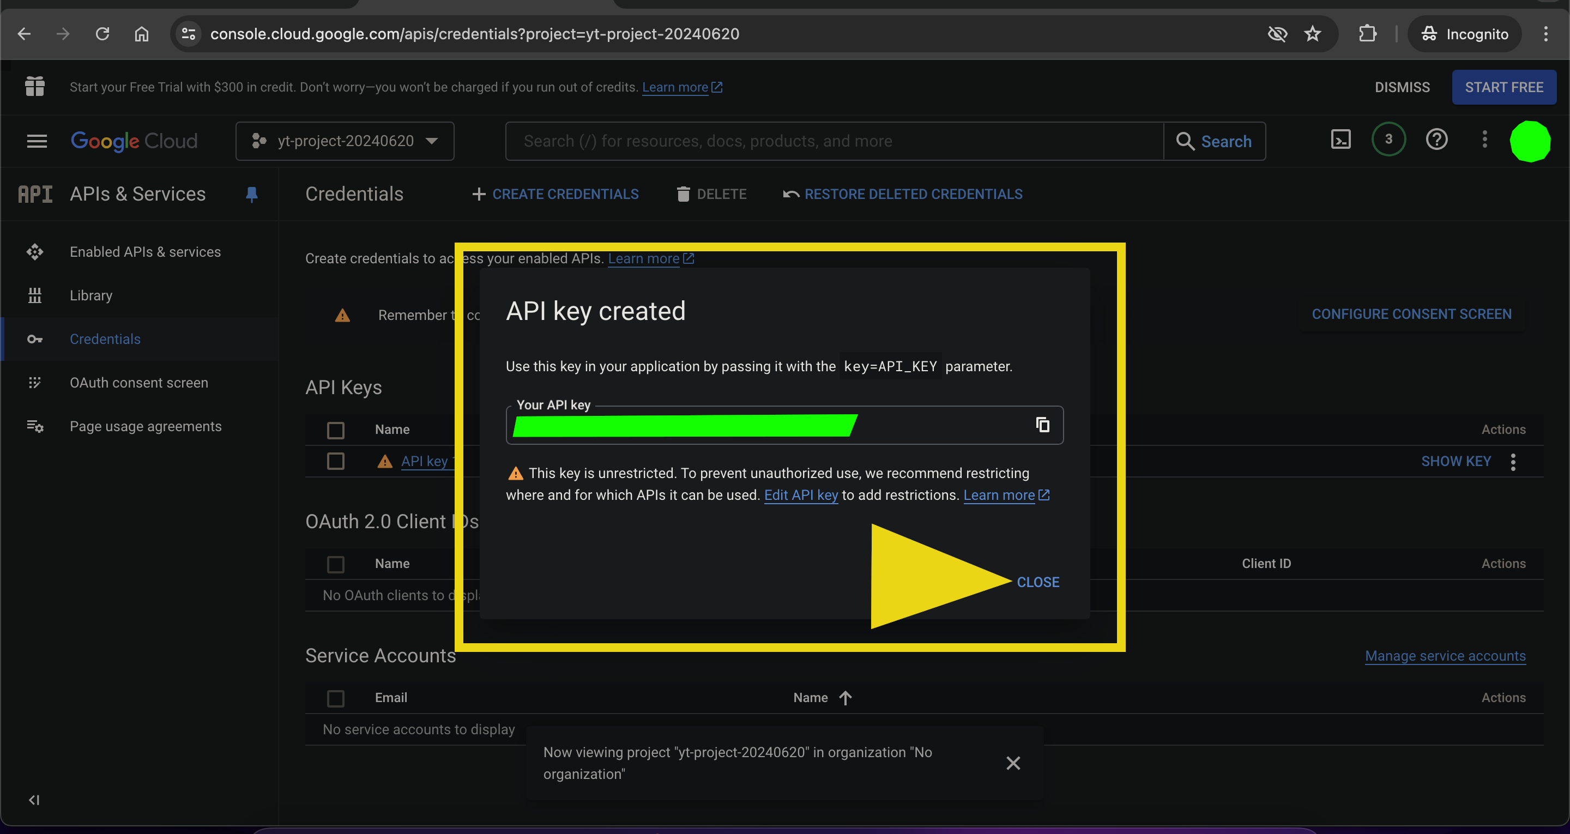The height and width of the screenshot is (834, 1570).
Task: Tick the API key row checkbox
Action: coord(336,461)
